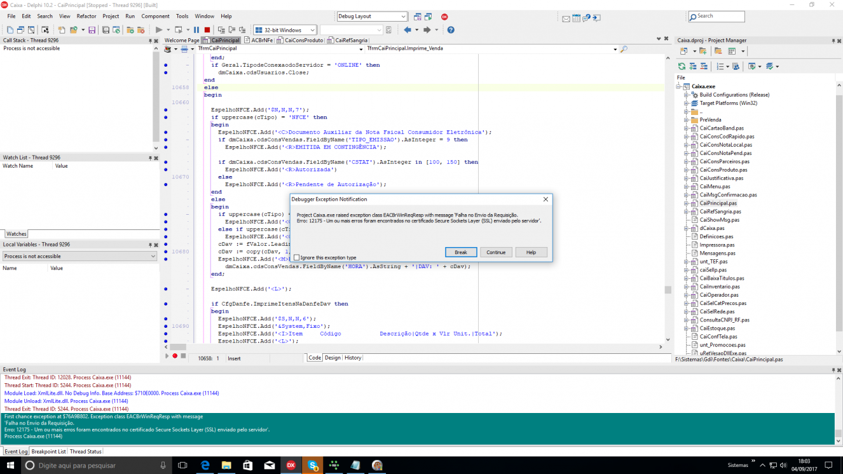
Task: Click the Search input box at top right
Action: point(716,17)
